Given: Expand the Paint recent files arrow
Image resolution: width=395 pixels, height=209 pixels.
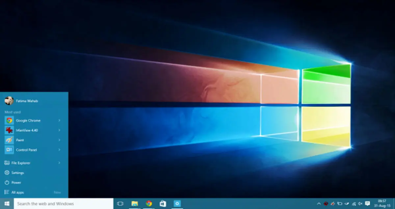Looking at the screenshot, I should (59, 140).
